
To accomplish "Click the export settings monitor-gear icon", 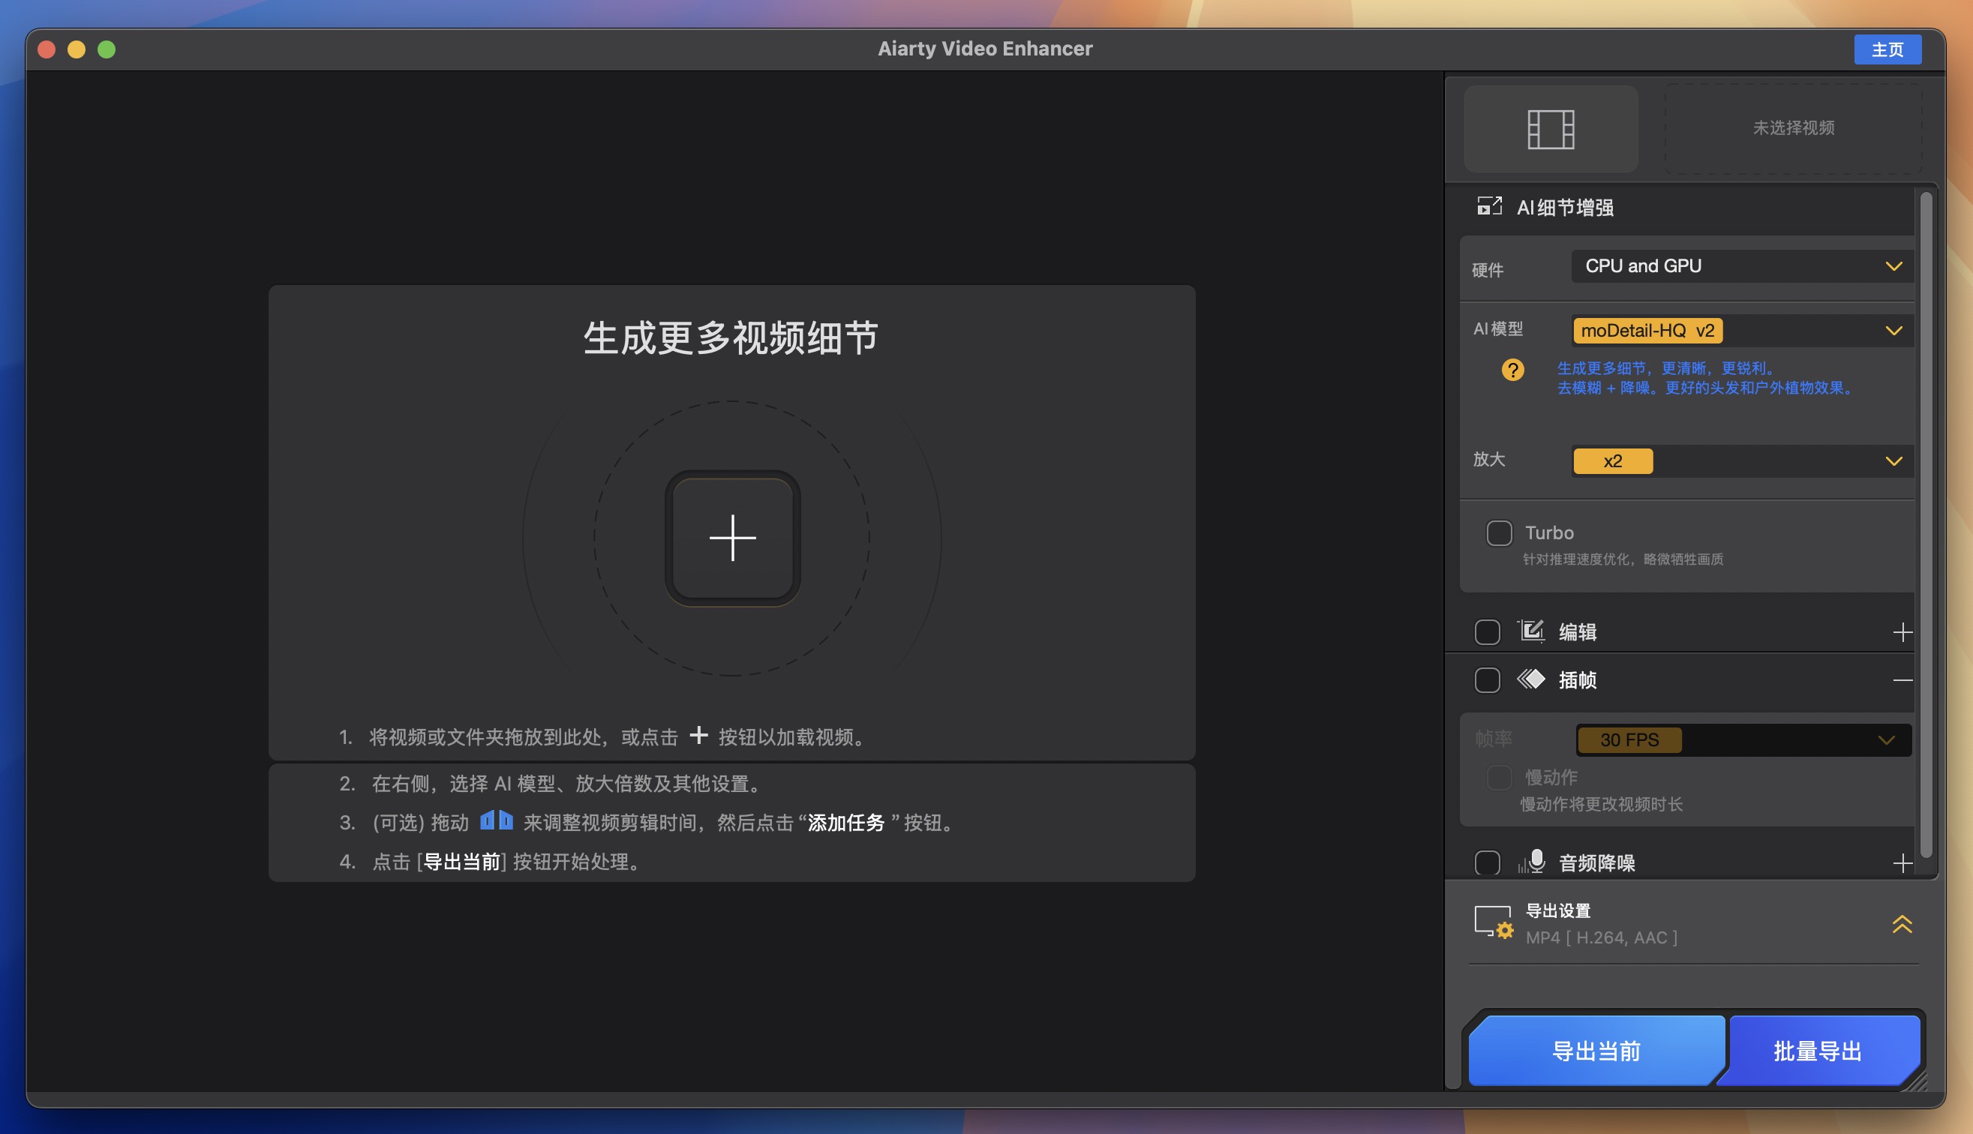I will (1494, 924).
